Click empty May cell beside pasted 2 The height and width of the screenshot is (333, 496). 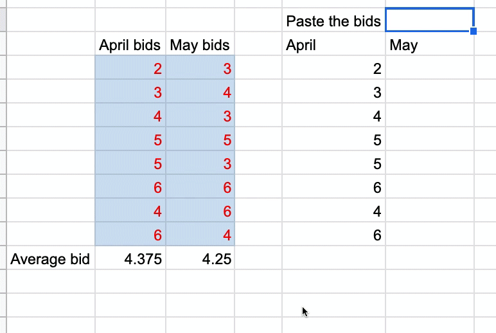click(x=429, y=69)
